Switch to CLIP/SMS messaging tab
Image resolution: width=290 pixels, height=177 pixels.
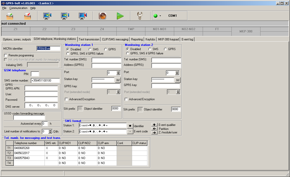pos(115,39)
